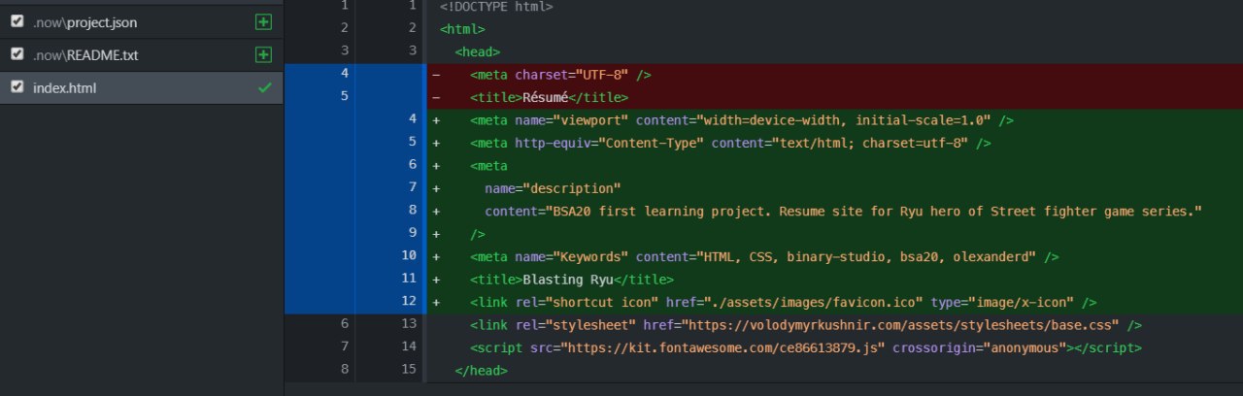
Task: Click the fontawesome script line
Action: tap(835, 346)
